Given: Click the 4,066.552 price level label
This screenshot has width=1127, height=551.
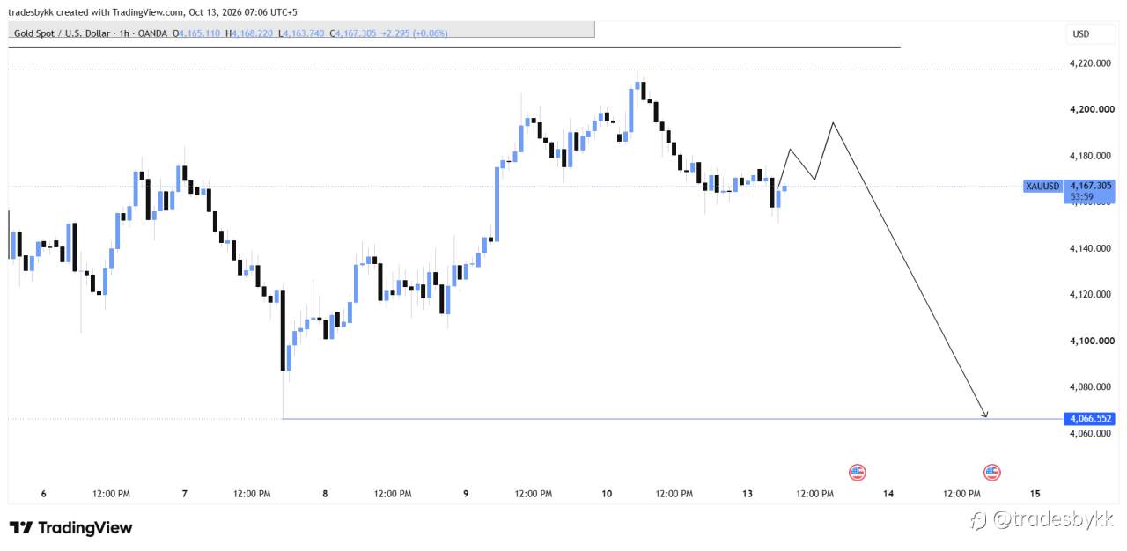Looking at the screenshot, I should point(1089,418).
